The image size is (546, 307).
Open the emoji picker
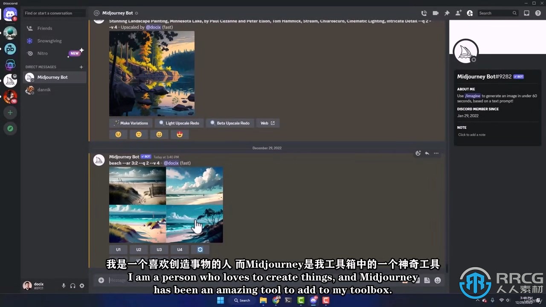[x=438, y=280]
